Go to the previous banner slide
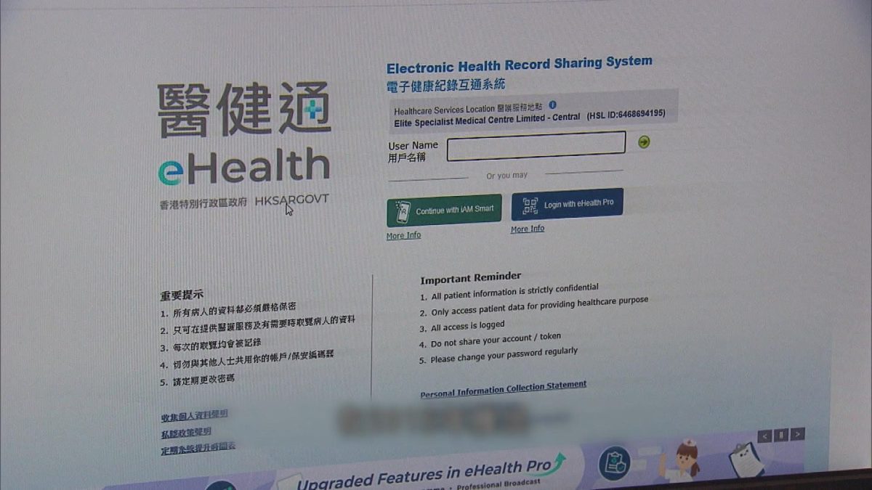Viewport: 872px width, 490px height. (764, 436)
